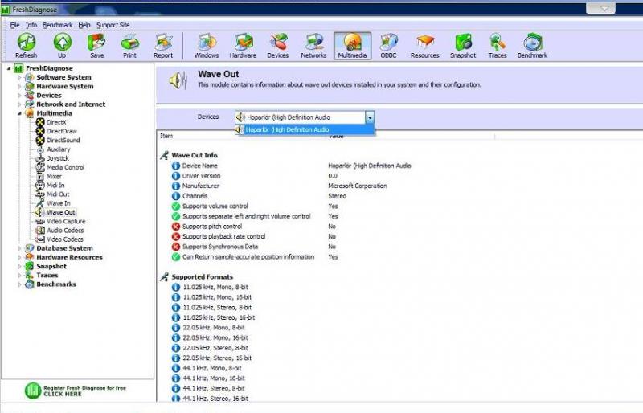Click Register Fresh Diagnose link
Screen dimensions: 643x413
coord(72,391)
